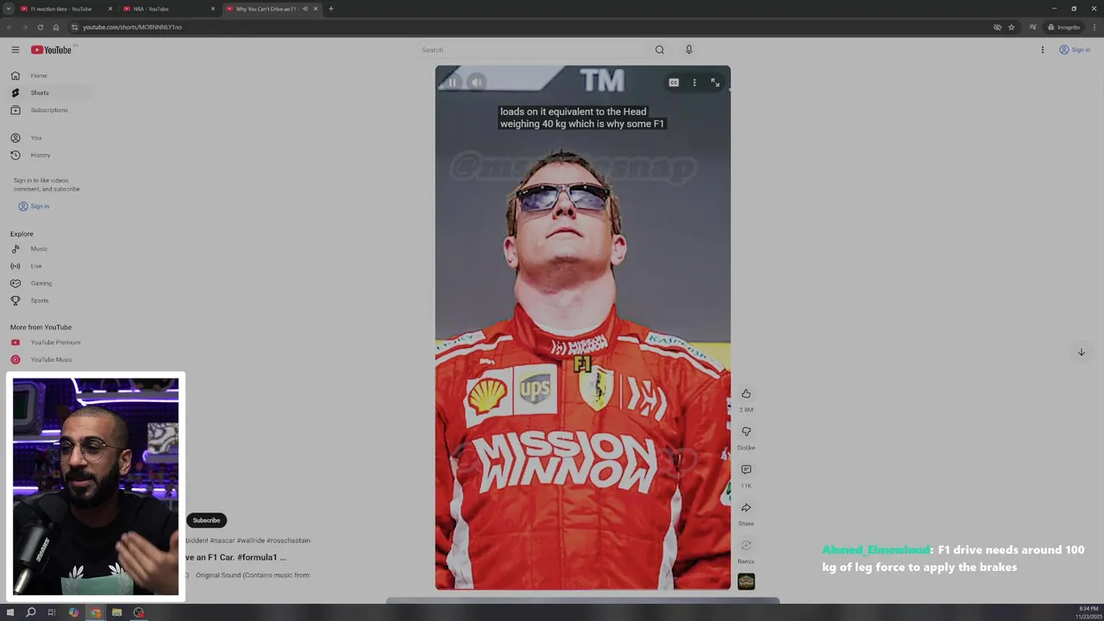View site information icon in address bar

point(74,27)
